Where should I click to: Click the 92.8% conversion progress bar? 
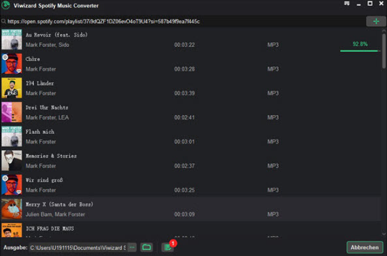click(x=360, y=51)
